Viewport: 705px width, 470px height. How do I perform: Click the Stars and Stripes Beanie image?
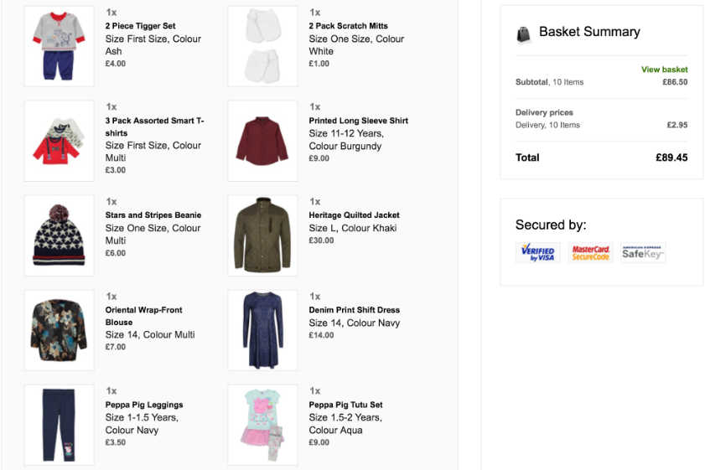click(x=59, y=235)
